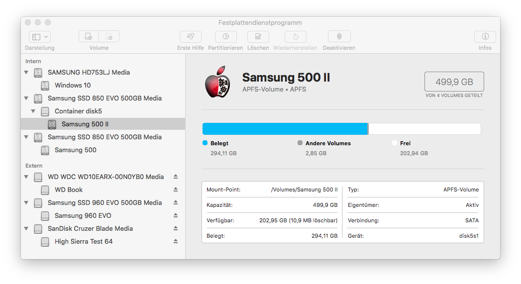Click the Windows 10 drive icon
This screenshot has height=284, width=521.
point(45,86)
